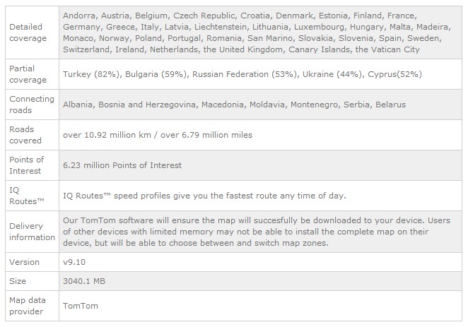The image size is (468, 327).
Task: Click the Roads covered label
Action: (25, 135)
